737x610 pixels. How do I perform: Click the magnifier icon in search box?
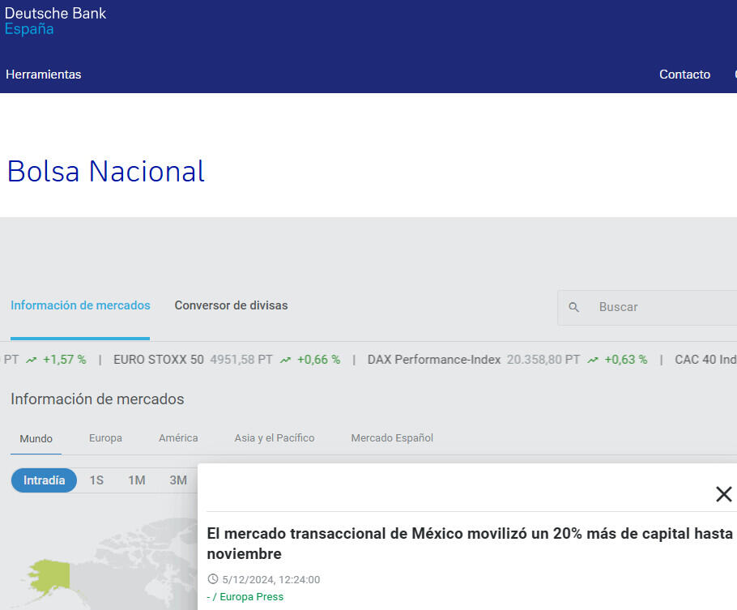click(x=574, y=308)
